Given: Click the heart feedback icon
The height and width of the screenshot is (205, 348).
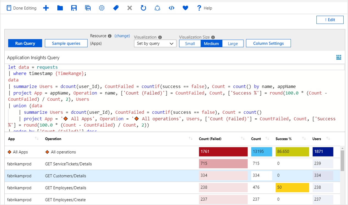Looking at the screenshot, I should 186,8.
